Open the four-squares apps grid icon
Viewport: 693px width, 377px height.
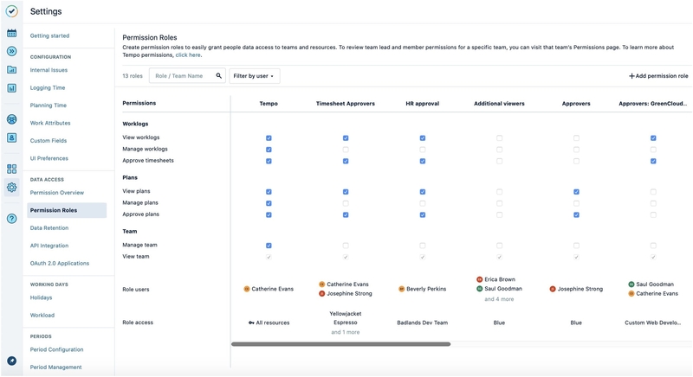point(11,169)
